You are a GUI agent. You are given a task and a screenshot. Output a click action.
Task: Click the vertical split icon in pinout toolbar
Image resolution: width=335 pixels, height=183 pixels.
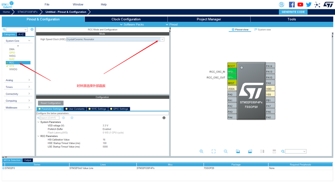[262, 151]
